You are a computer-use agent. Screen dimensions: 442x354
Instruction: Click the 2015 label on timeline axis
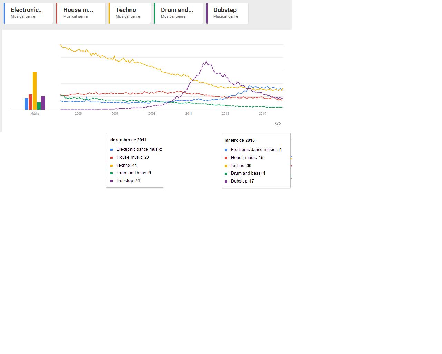point(262,114)
